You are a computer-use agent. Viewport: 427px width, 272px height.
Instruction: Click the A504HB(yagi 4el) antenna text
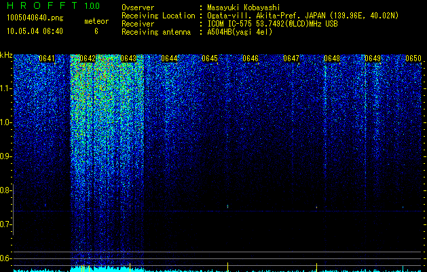click(240, 32)
